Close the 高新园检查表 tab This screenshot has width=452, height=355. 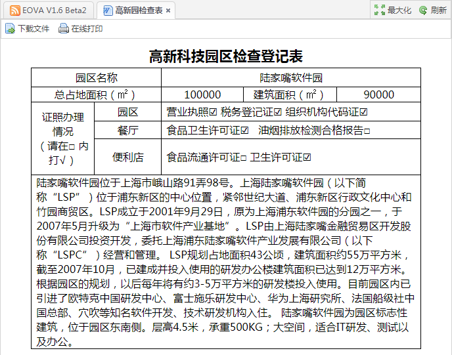pos(168,10)
